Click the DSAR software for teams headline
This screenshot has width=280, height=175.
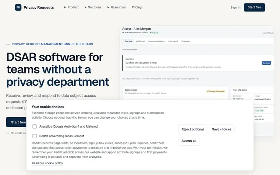(x=58, y=69)
